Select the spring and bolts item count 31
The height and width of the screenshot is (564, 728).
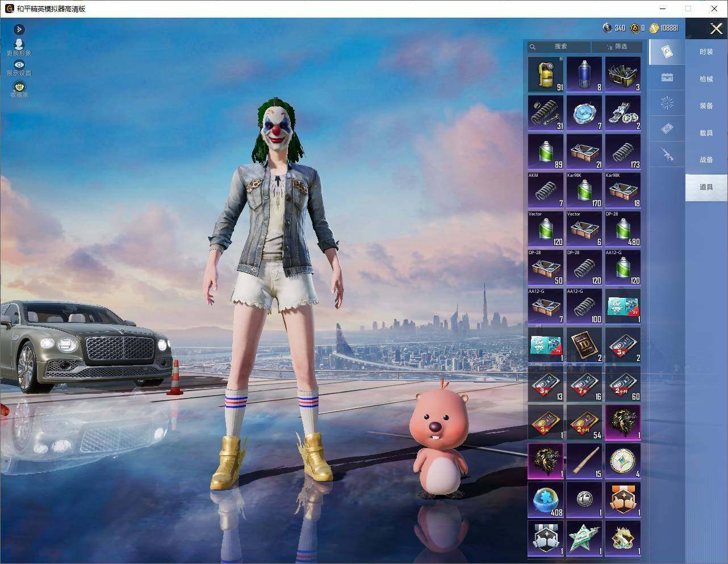point(546,113)
